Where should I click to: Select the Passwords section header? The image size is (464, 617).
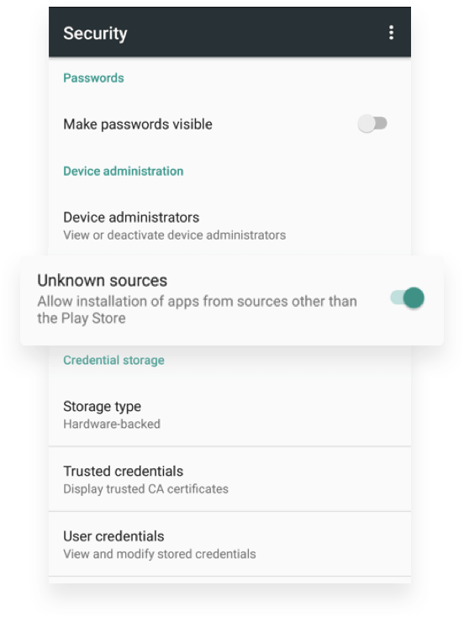tap(93, 78)
